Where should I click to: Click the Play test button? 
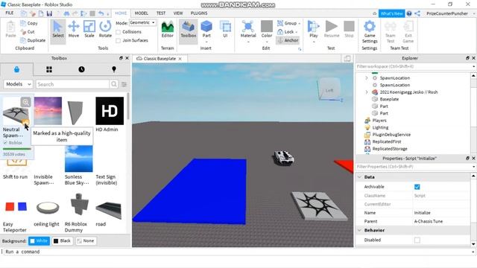click(x=314, y=30)
